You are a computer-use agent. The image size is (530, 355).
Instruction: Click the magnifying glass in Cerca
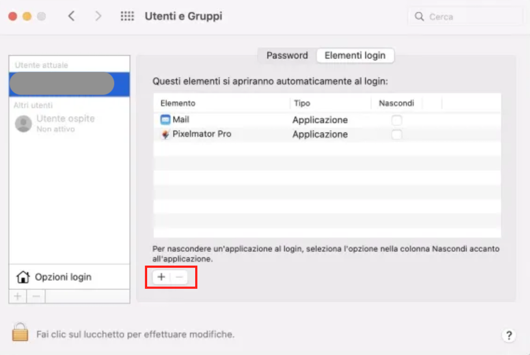point(419,16)
